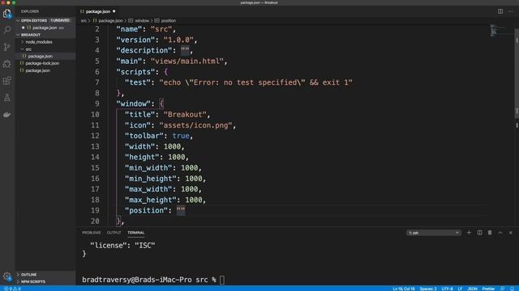Select the Terminal panel tab
This screenshot has width=519, height=291.
[x=136, y=233]
